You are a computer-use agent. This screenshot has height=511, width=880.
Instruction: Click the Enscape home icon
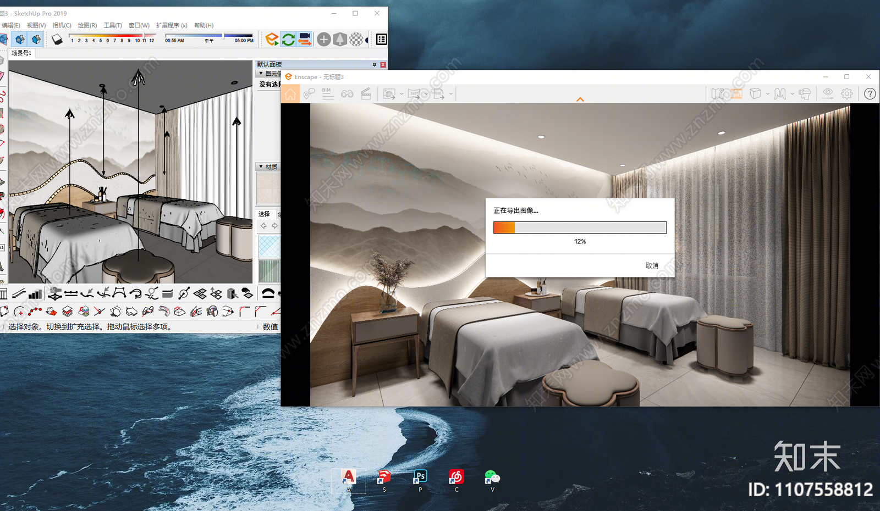pos(290,94)
